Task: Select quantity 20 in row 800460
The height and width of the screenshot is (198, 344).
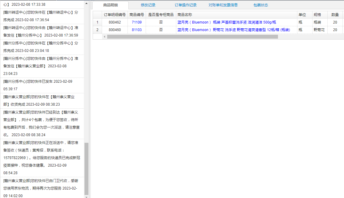Action: click(335, 30)
